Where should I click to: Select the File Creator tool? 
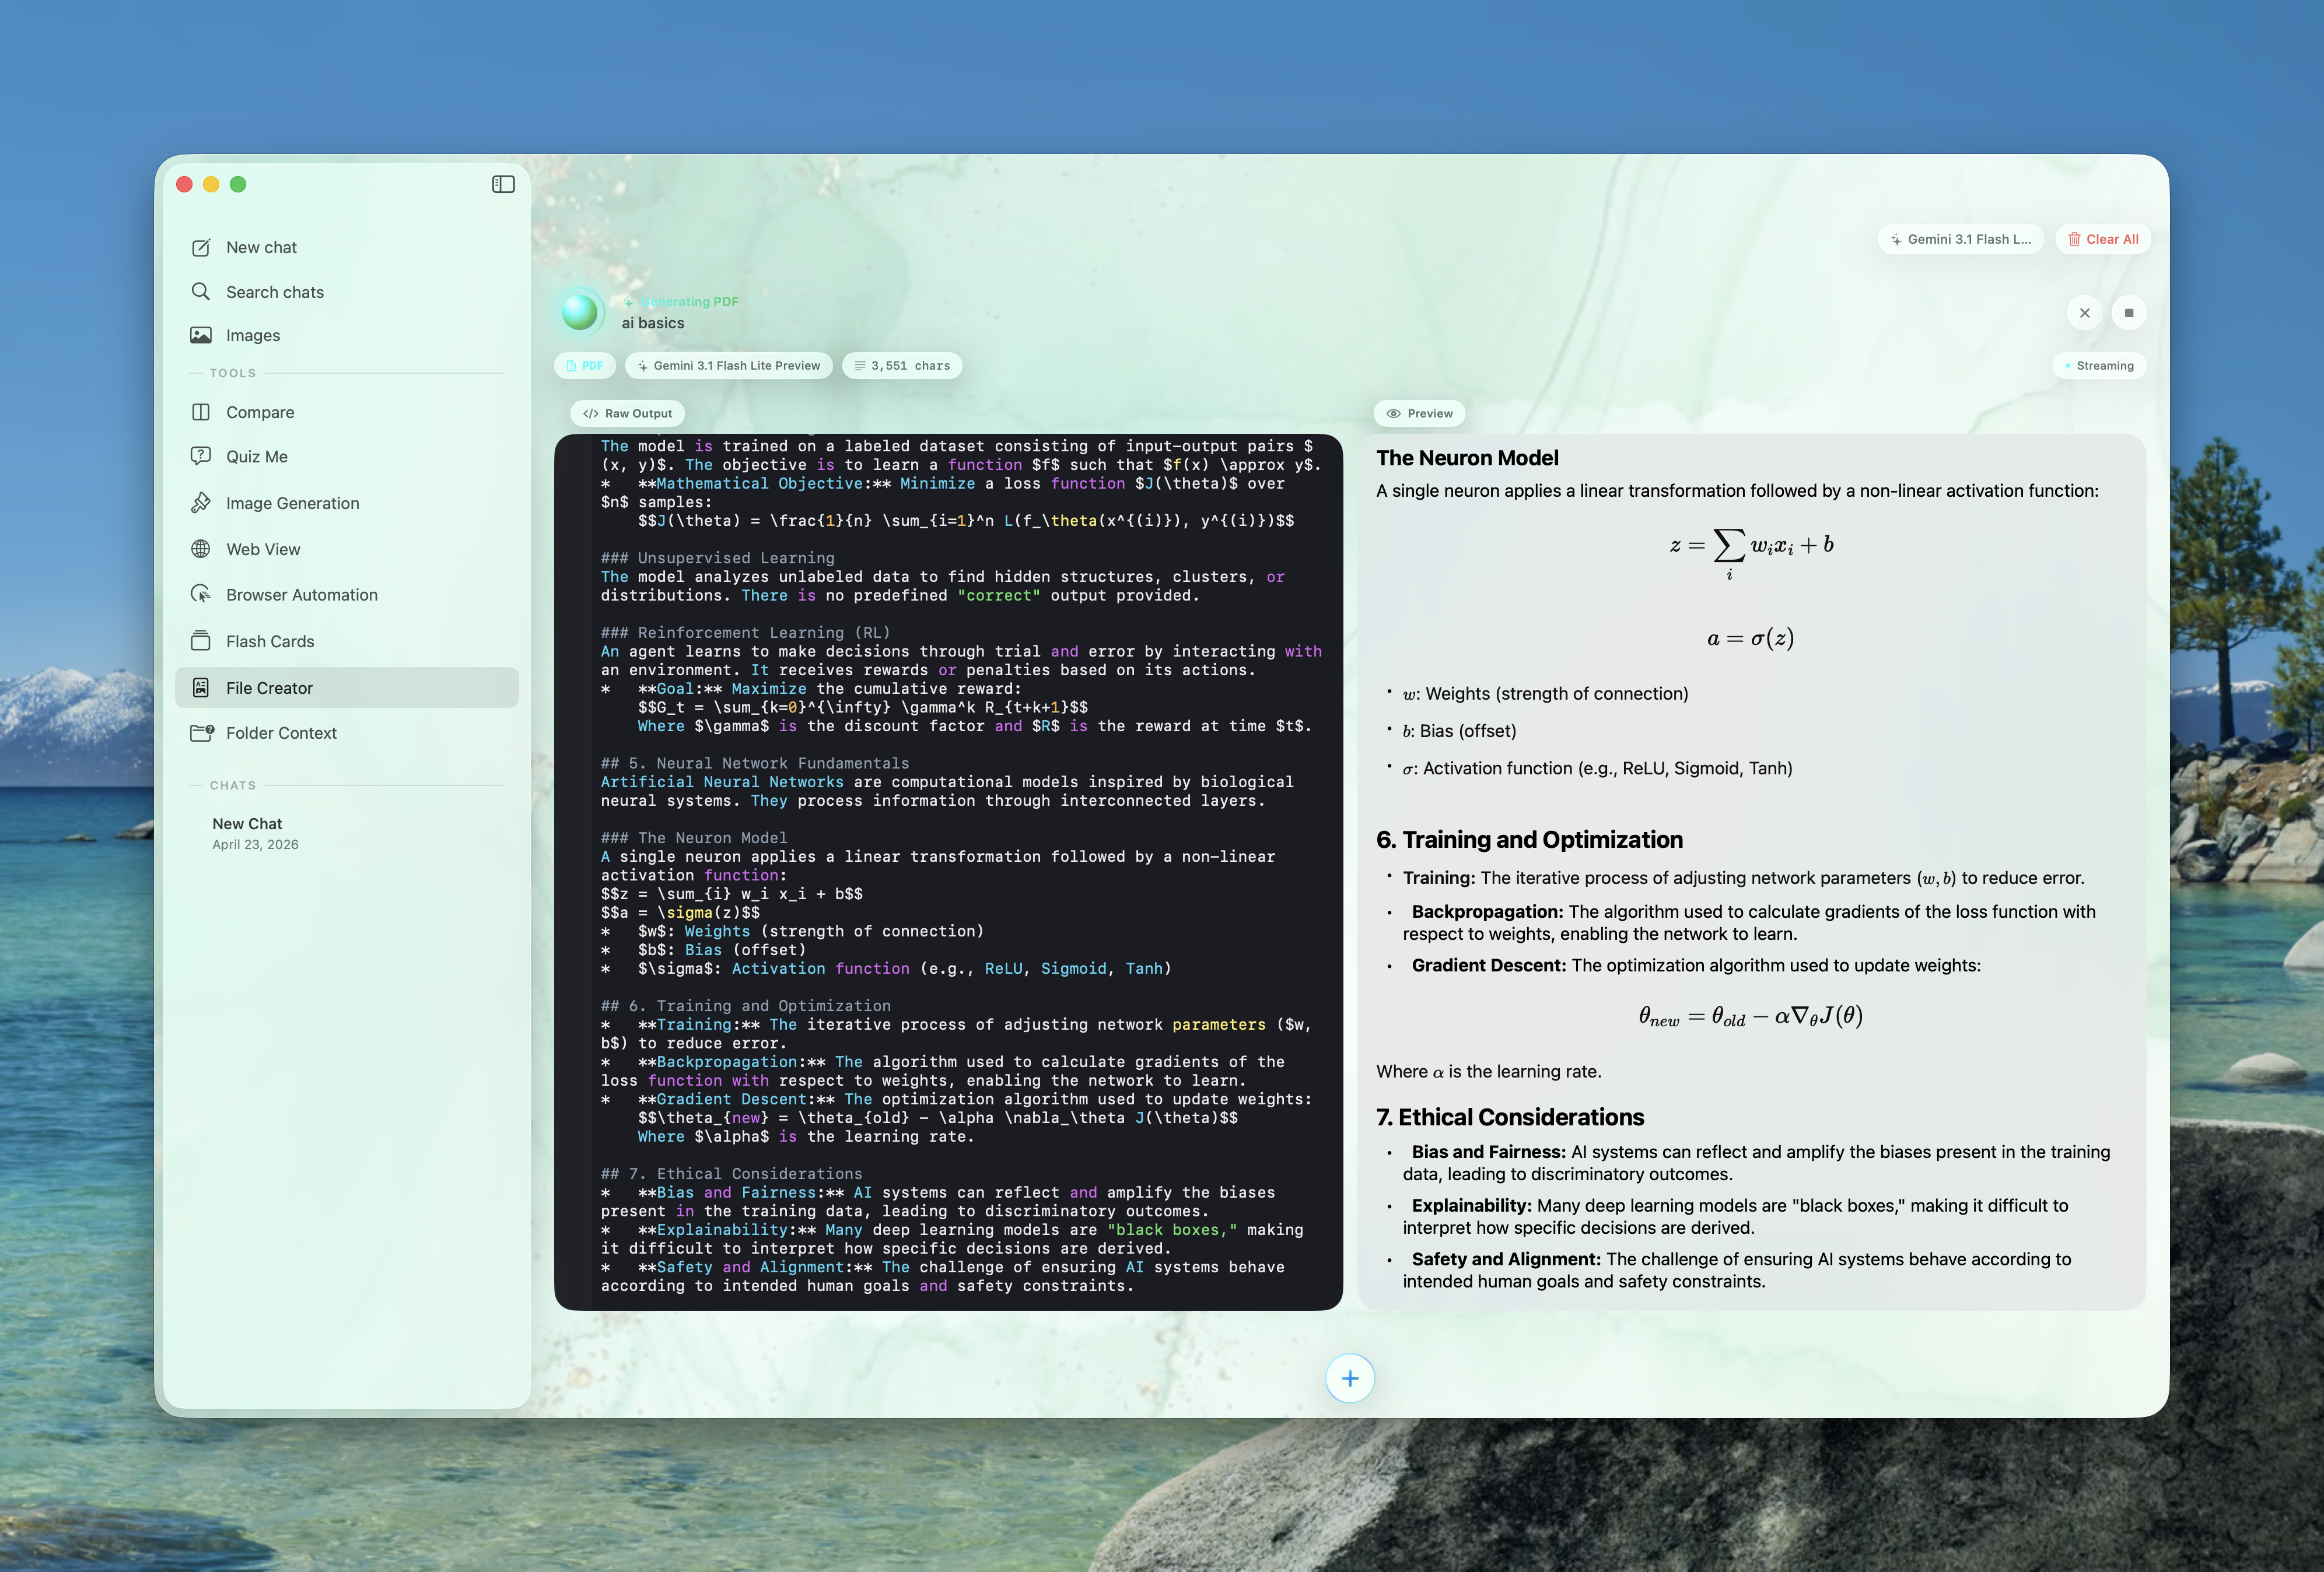click(x=346, y=687)
